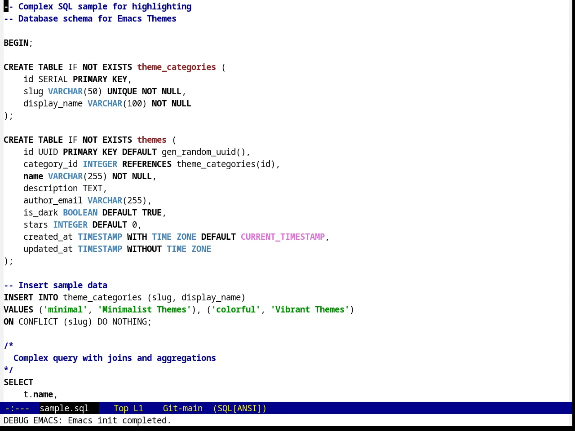Click created_at column name
The width and height of the screenshot is (575, 431).
48,237
